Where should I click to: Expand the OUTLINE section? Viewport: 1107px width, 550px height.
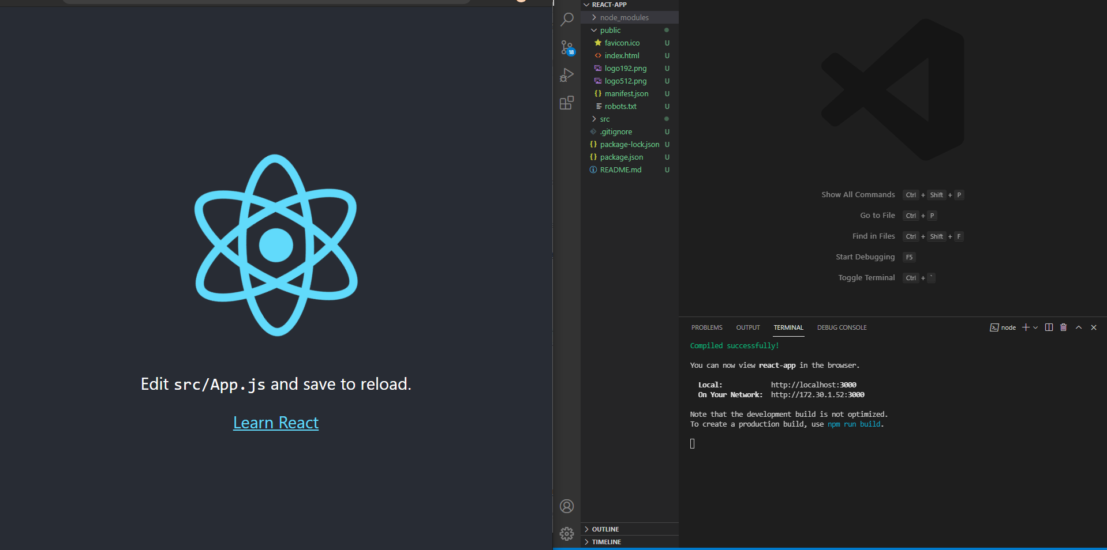click(x=606, y=529)
